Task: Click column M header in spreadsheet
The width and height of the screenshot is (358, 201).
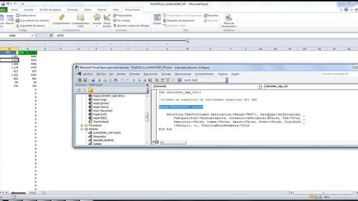Action: [10, 49]
